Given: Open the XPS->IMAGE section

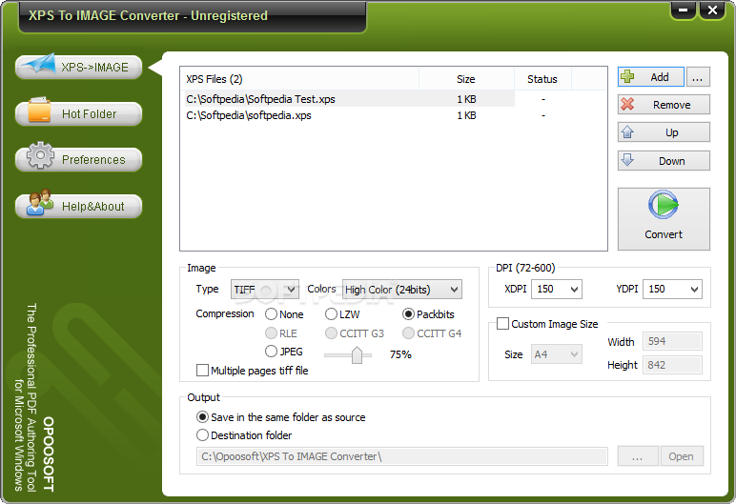Looking at the screenshot, I should 79,67.
